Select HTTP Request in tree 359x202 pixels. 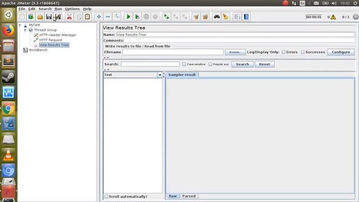50,40
